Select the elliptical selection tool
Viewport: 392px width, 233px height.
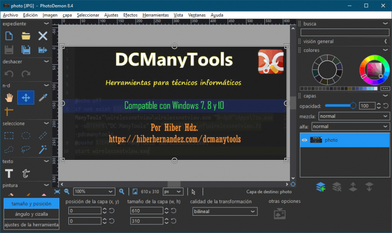[x=26, y=136]
